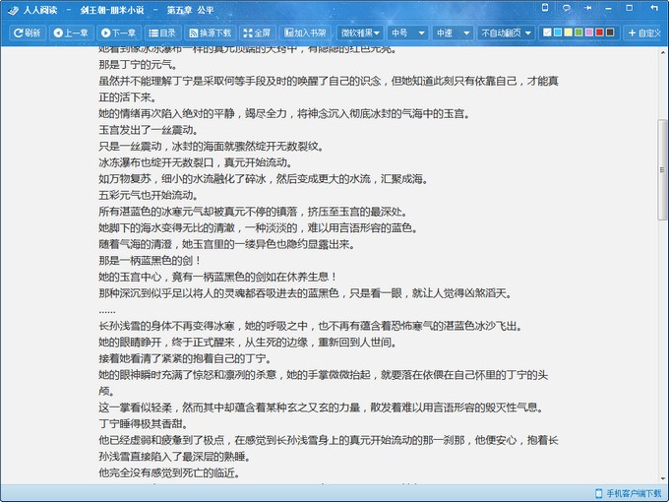Viewport: 669px width, 502px height.
Task: Click the title text '剑王朝-肌米小说'
Action: [x=112, y=10]
